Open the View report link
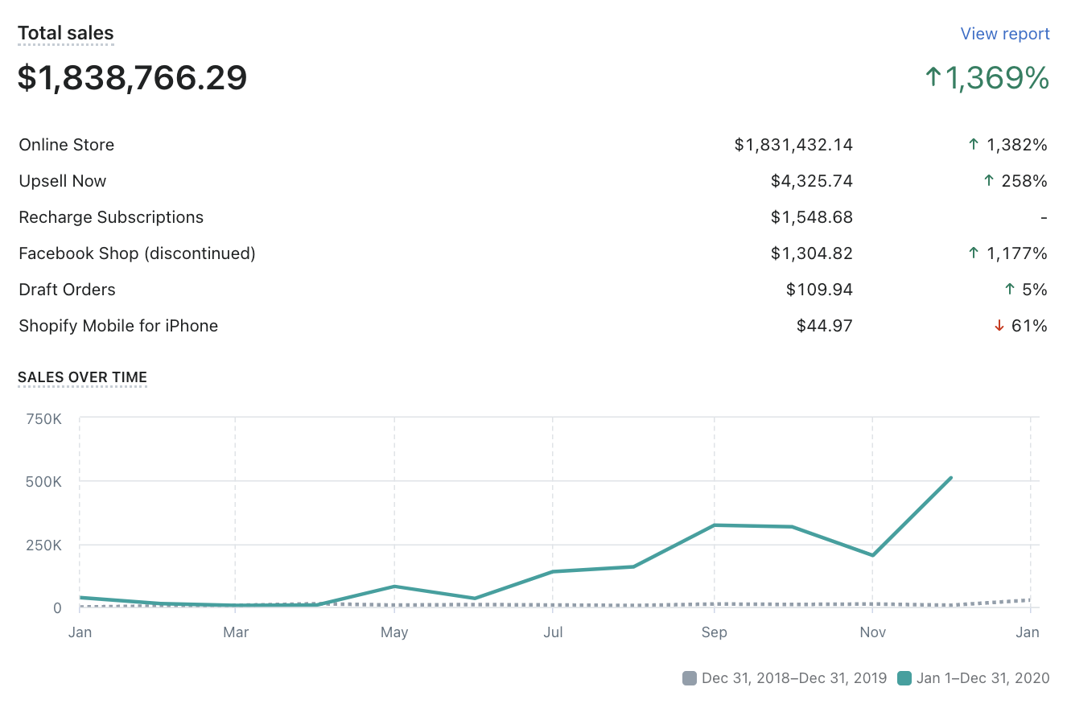This screenshot has width=1067, height=708. pos(1004,34)
